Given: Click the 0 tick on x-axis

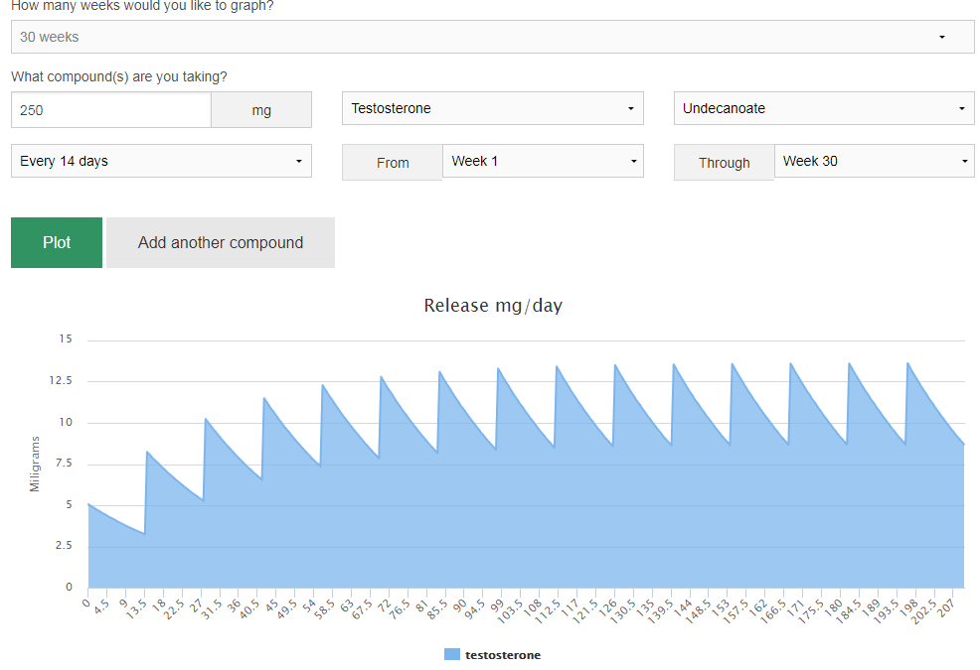Looking at the screenshot, I should point(86,602).
